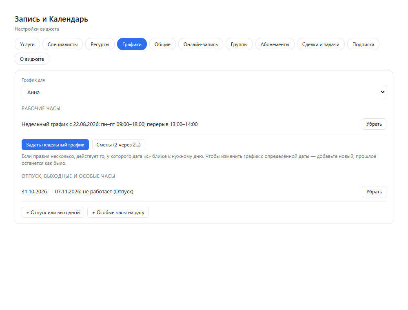Click Задать недельный график button
The image size is (408, 310).
click(55, 144)
